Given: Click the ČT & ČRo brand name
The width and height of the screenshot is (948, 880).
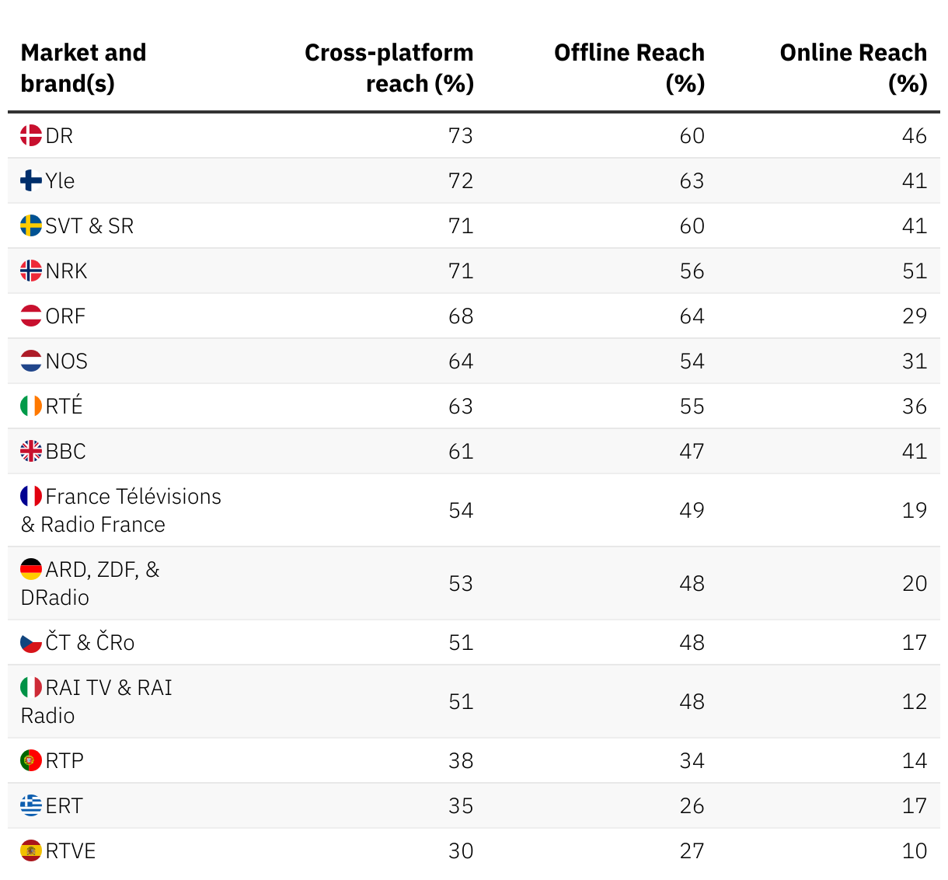Looking at the screenshot, I should 89,643.
